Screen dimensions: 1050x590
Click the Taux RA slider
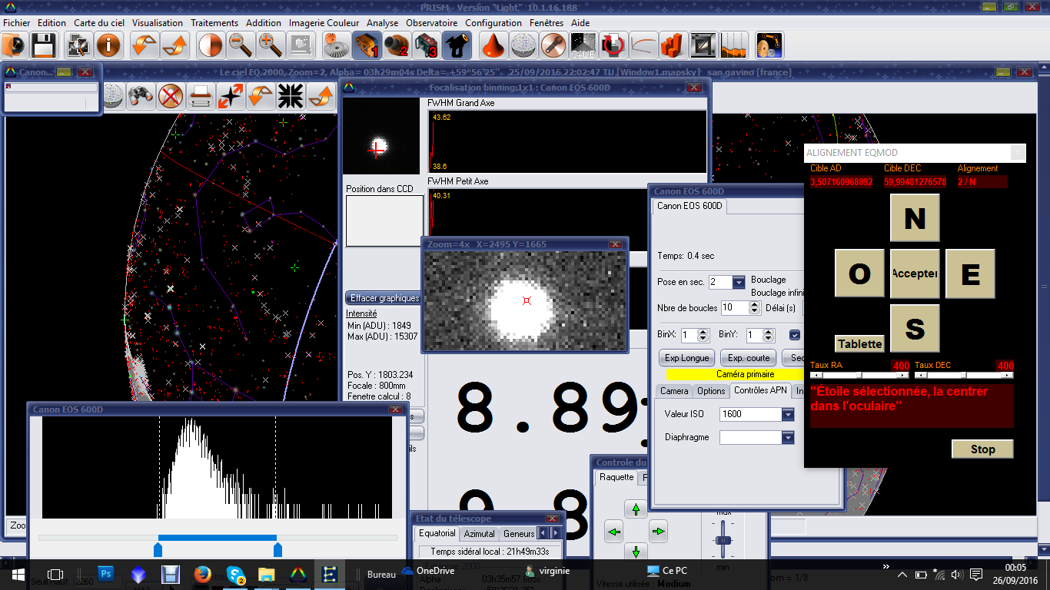click(x=859, y=376)
